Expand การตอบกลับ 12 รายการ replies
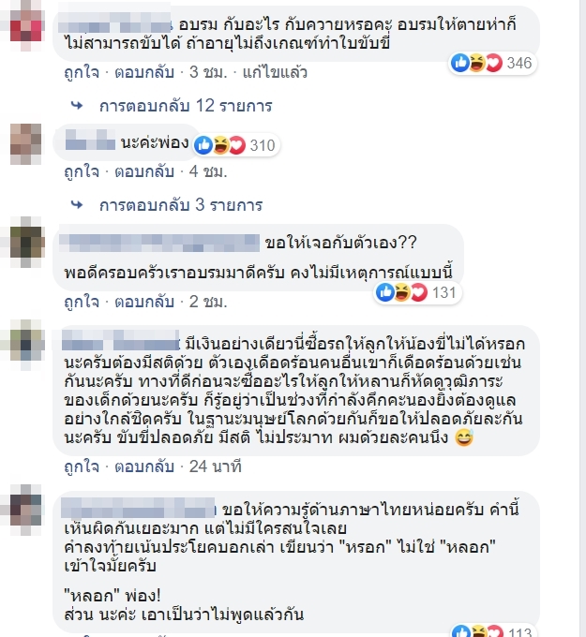Screen dimensions: 586x637 tap(186, 106)
